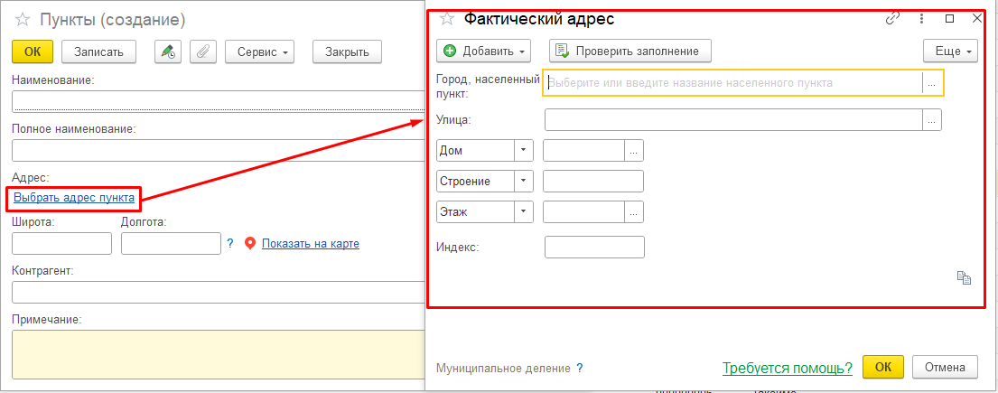
Task: Click the favorite star beside Пункты (создание)
Action: (x=23, y=20)
